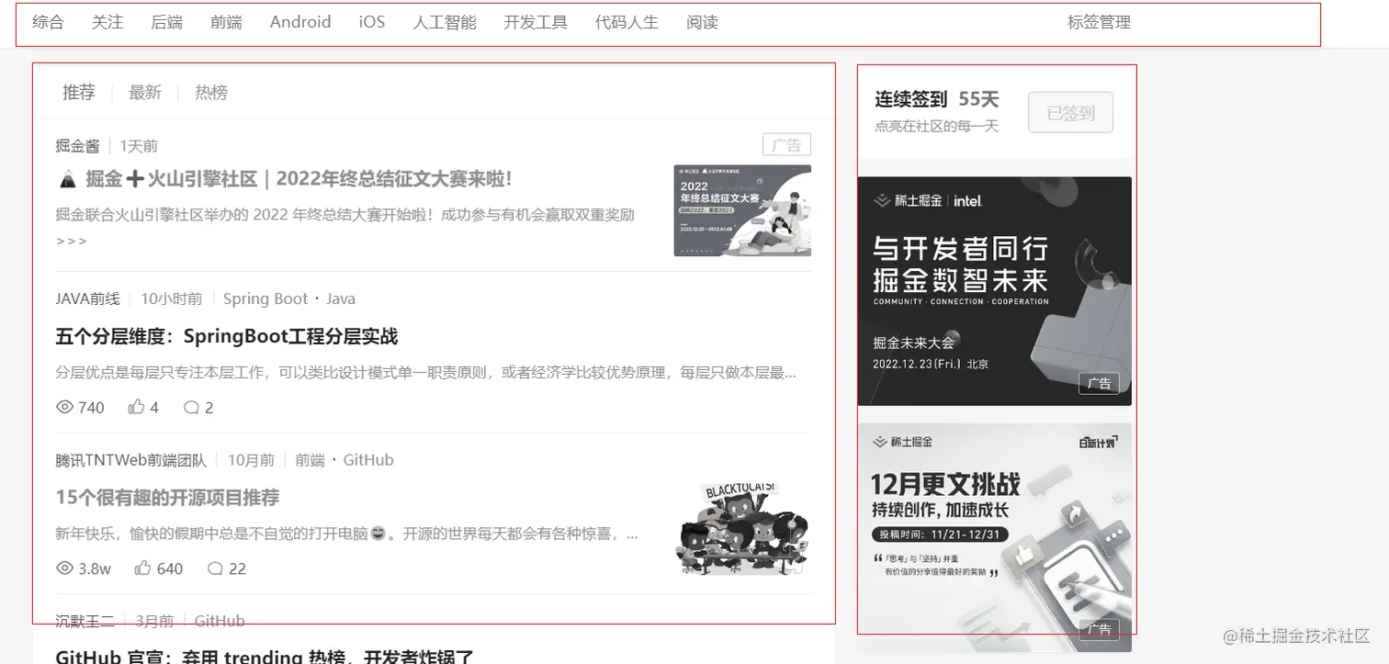Like the SpringBoot article with 4 likes
1389x664 pixels.
137,407
